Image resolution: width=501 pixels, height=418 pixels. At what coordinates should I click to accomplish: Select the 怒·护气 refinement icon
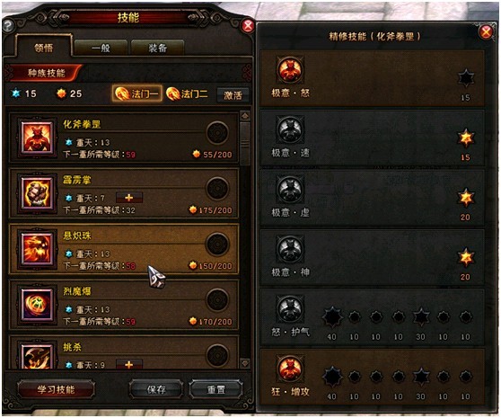[x=290, y=308]
